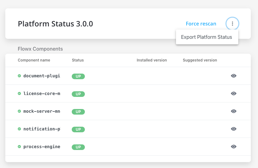View details of document-plugin with eye icon
Screen dimensions: 258x168
click(233, 76)
